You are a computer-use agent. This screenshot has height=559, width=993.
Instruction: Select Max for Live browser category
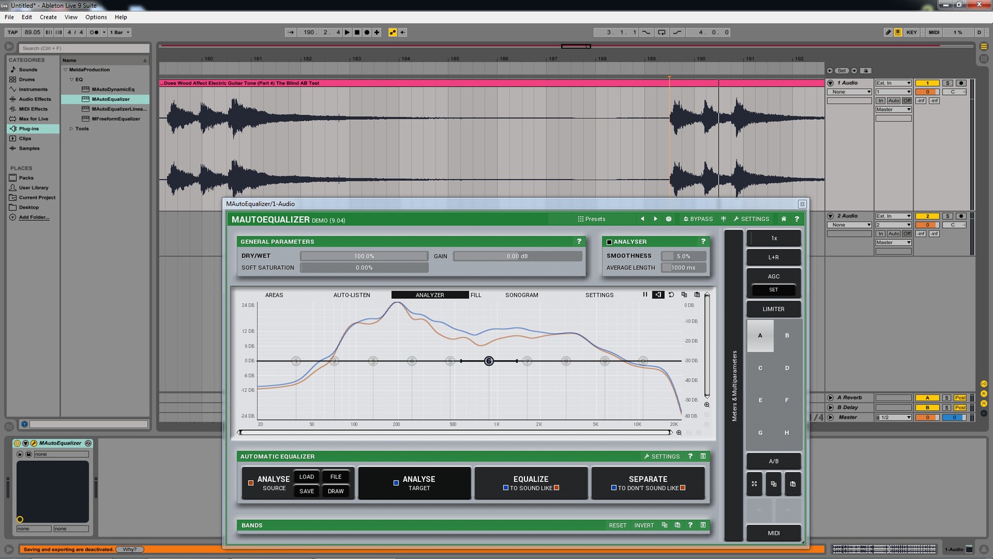[34, 119]
